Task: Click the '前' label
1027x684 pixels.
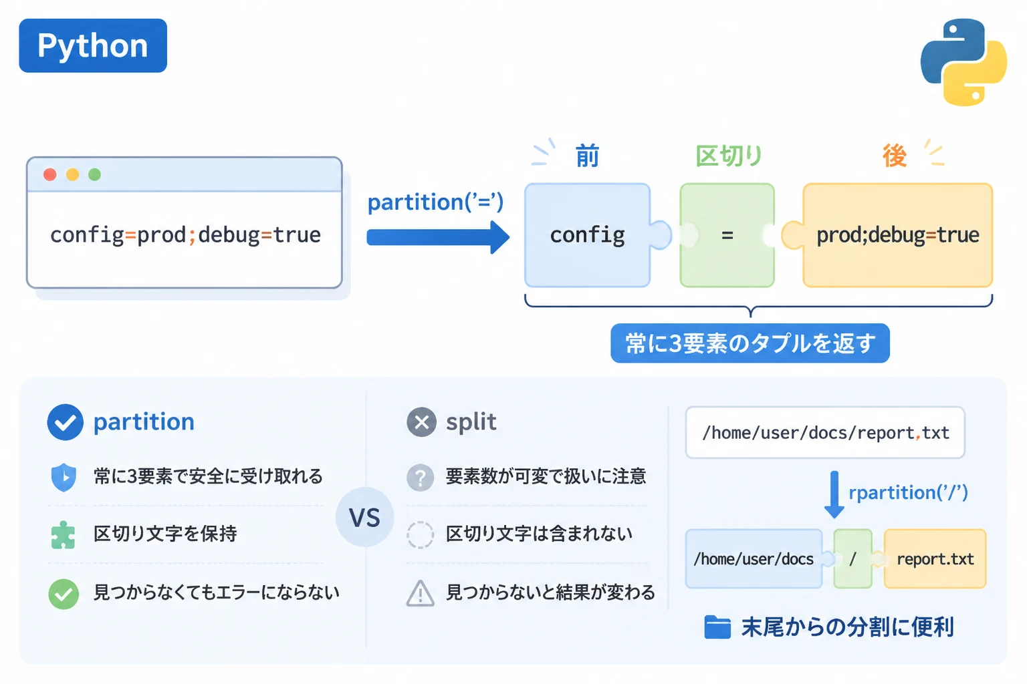Action: [x=587, y=156]
